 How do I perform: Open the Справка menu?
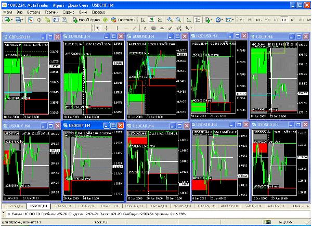[98, 12]
